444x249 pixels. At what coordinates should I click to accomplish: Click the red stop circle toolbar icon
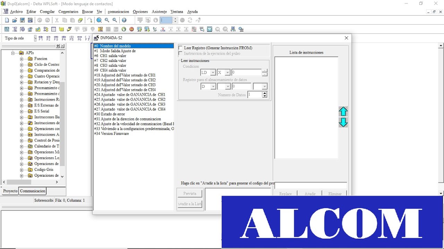tap(131, 29)
